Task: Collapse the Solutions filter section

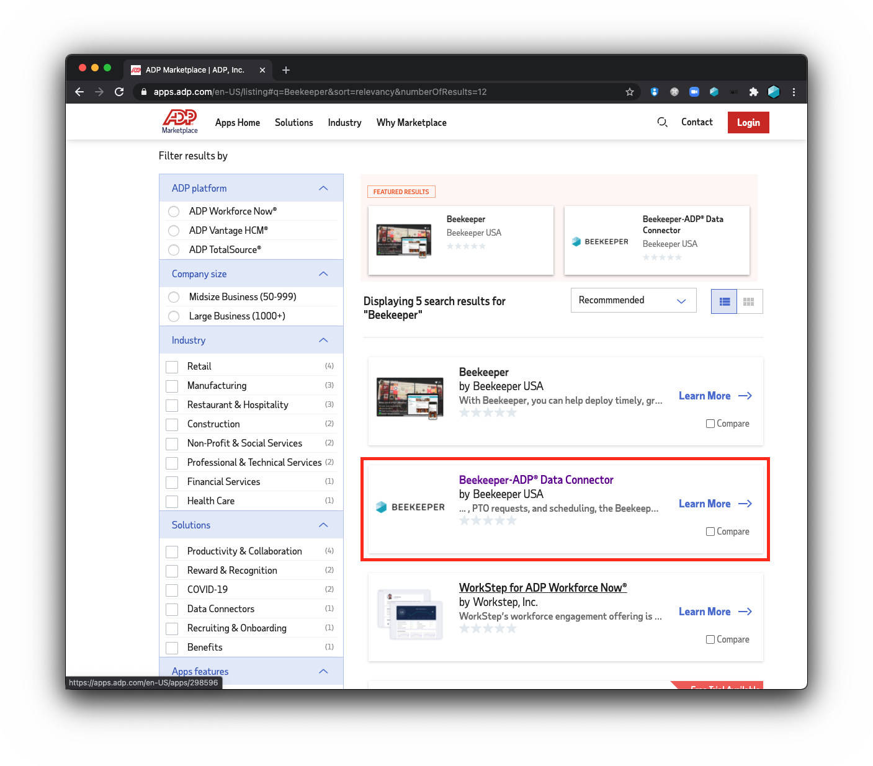Action: coord(323,525)
